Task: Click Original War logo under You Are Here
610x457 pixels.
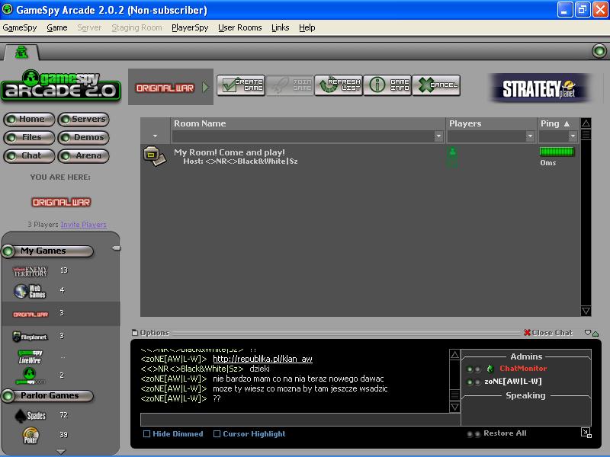Action: coord(61,202)
